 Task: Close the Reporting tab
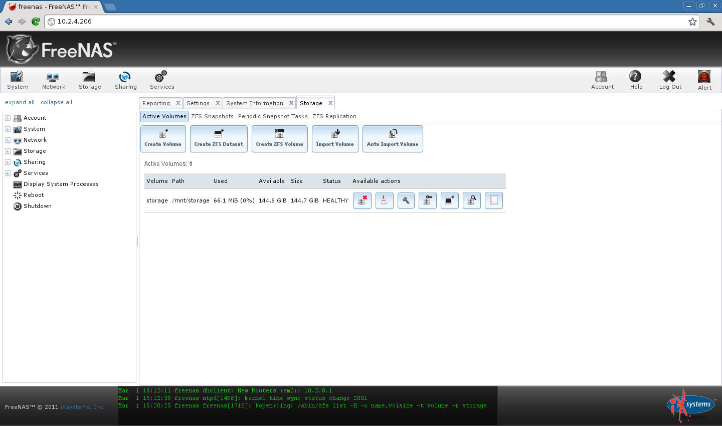[178, 103]
